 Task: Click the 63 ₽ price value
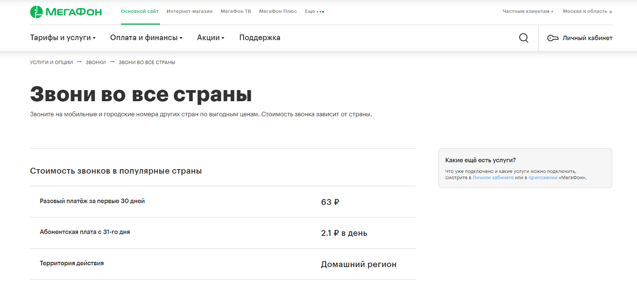tap(330, 202)
